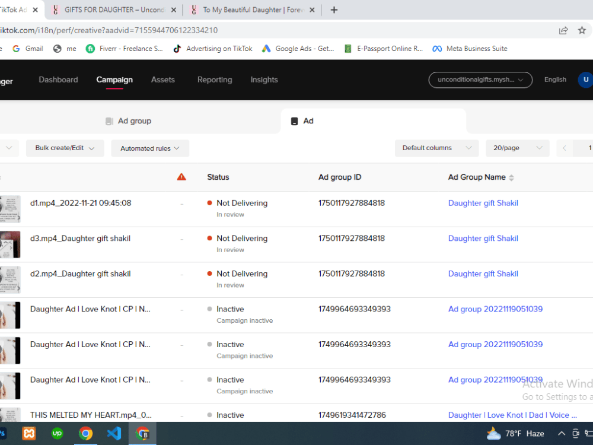Viewport: 593px width, 445px height.
Task: Bookmark this page with the star icon
Action: pyautogui.click(x=582, y=30)
